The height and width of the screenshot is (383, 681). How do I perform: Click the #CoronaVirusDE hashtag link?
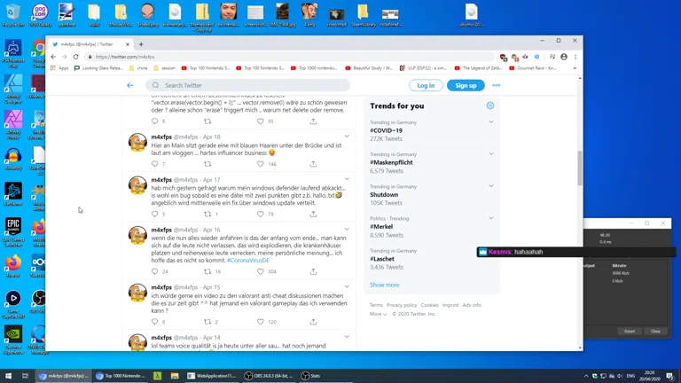click(247, 261)
